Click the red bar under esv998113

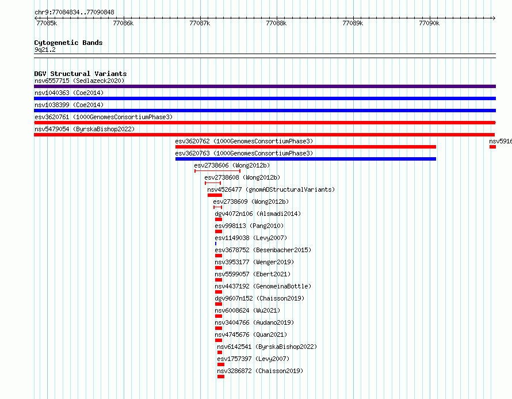point(219,231)
